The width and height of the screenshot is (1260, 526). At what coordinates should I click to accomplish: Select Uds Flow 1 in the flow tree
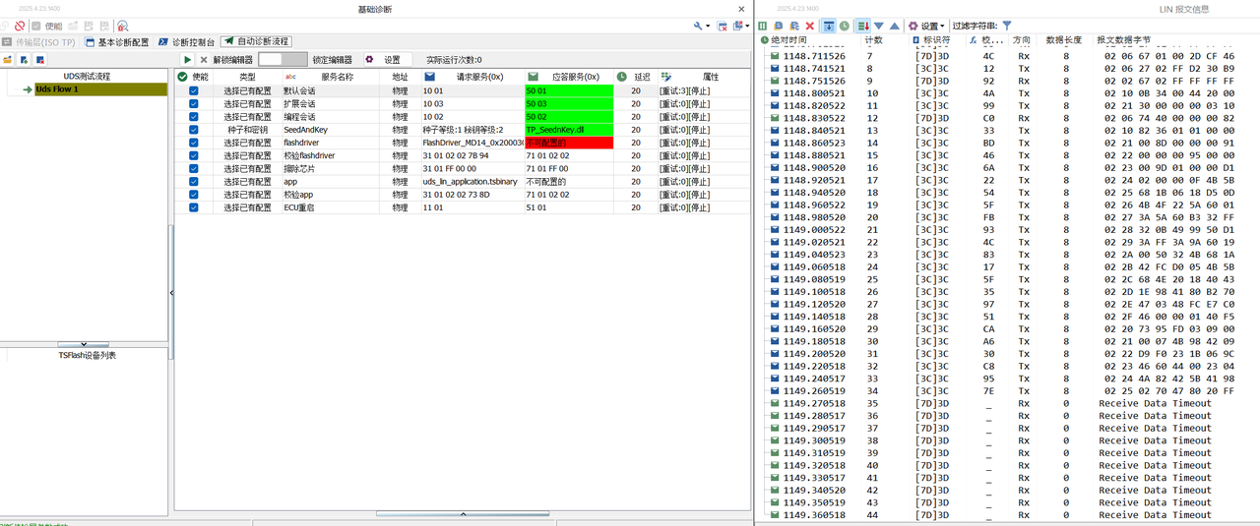point(101,89)
